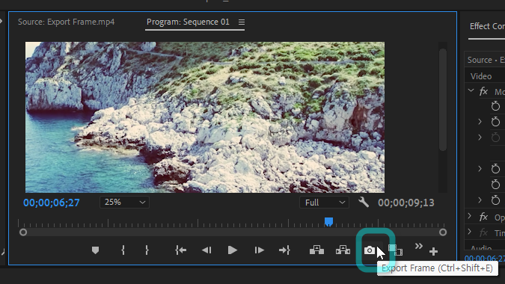Click the Export Frame camera icon
505x284 pixels.
click(369, 250)
